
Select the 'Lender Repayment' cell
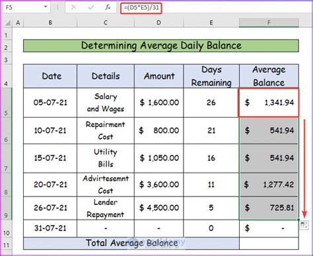click(106, 208)
